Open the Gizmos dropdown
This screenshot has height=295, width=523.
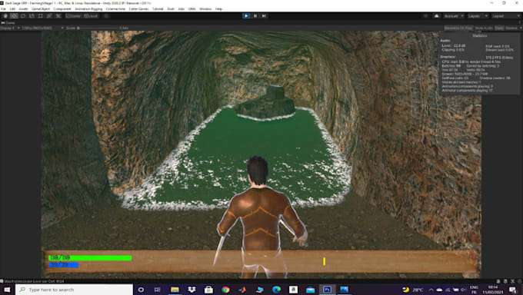(x=513, y=28)
